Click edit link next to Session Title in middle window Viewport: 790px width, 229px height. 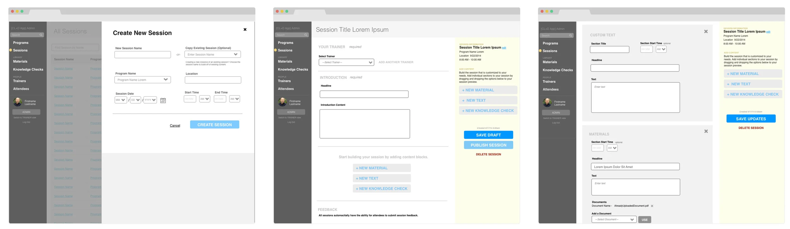504,48
